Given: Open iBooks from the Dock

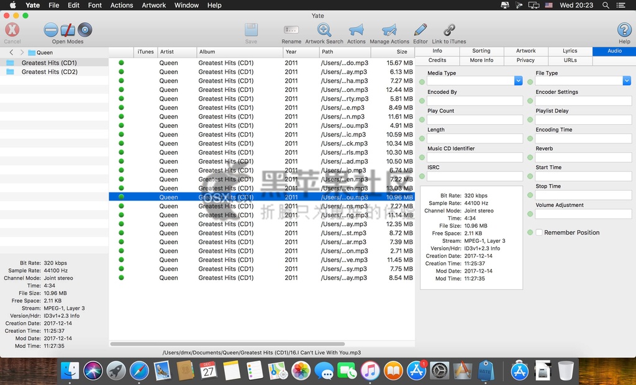Looking at the screenshot, I should point(393,370).
